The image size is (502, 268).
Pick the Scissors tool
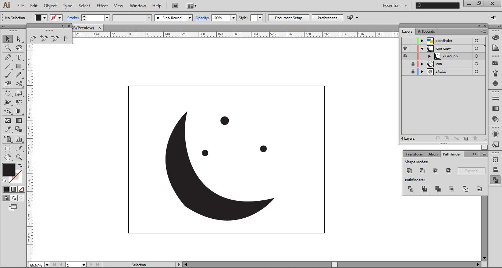(x=19, y=84)
